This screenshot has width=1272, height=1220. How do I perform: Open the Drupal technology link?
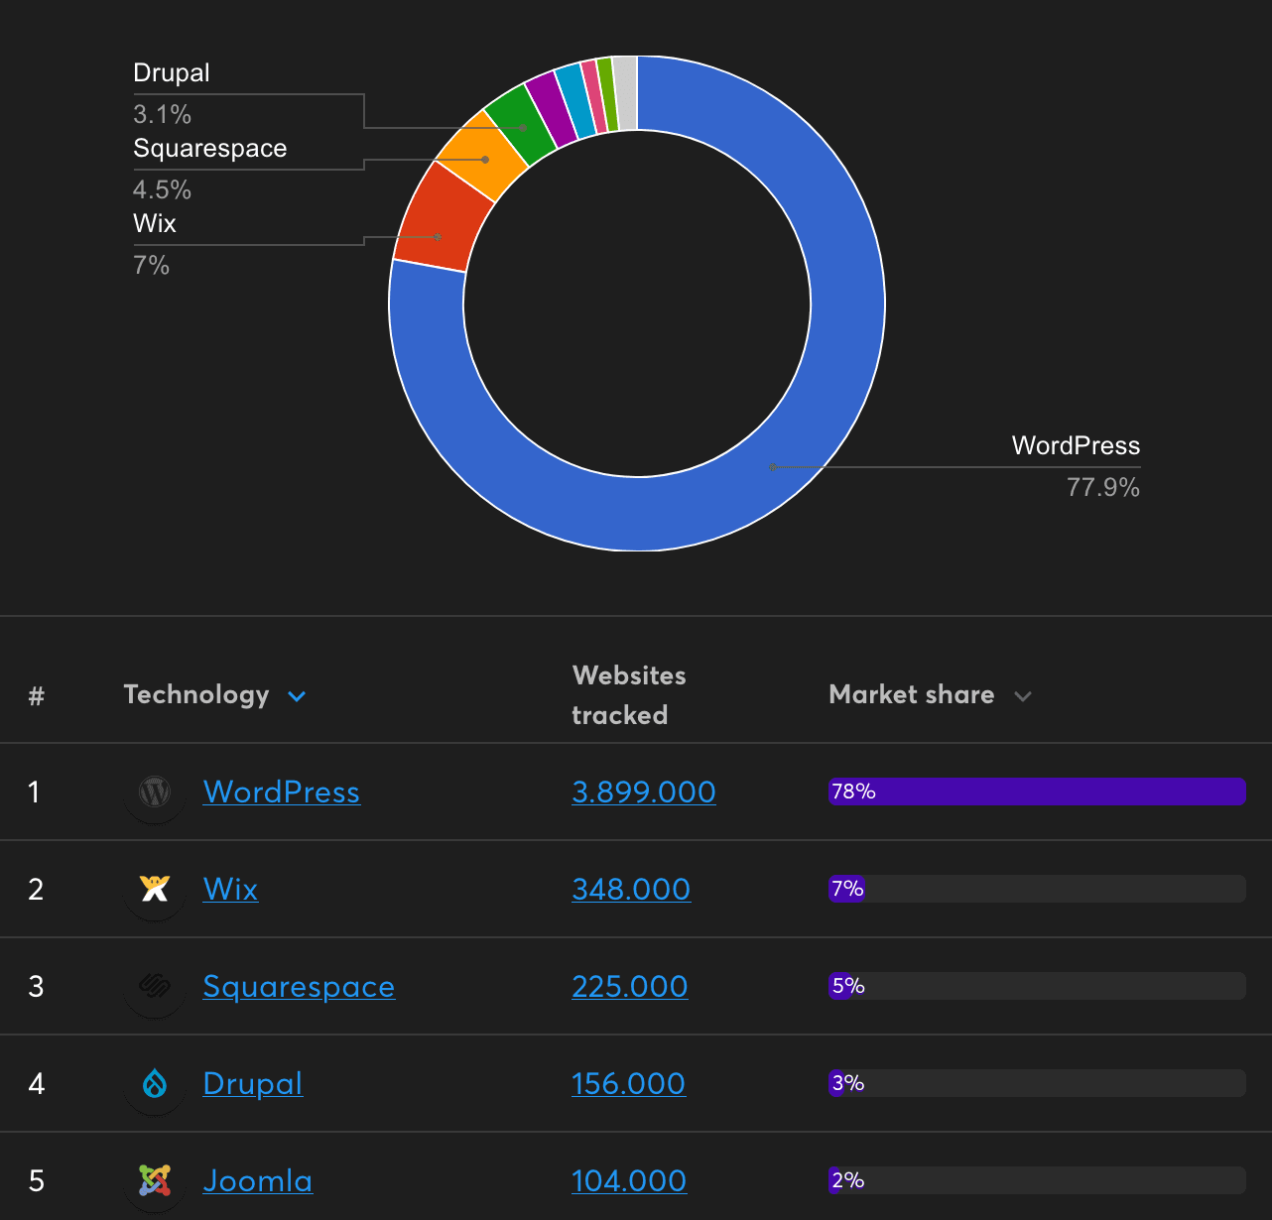click(x=252, y=1083)
